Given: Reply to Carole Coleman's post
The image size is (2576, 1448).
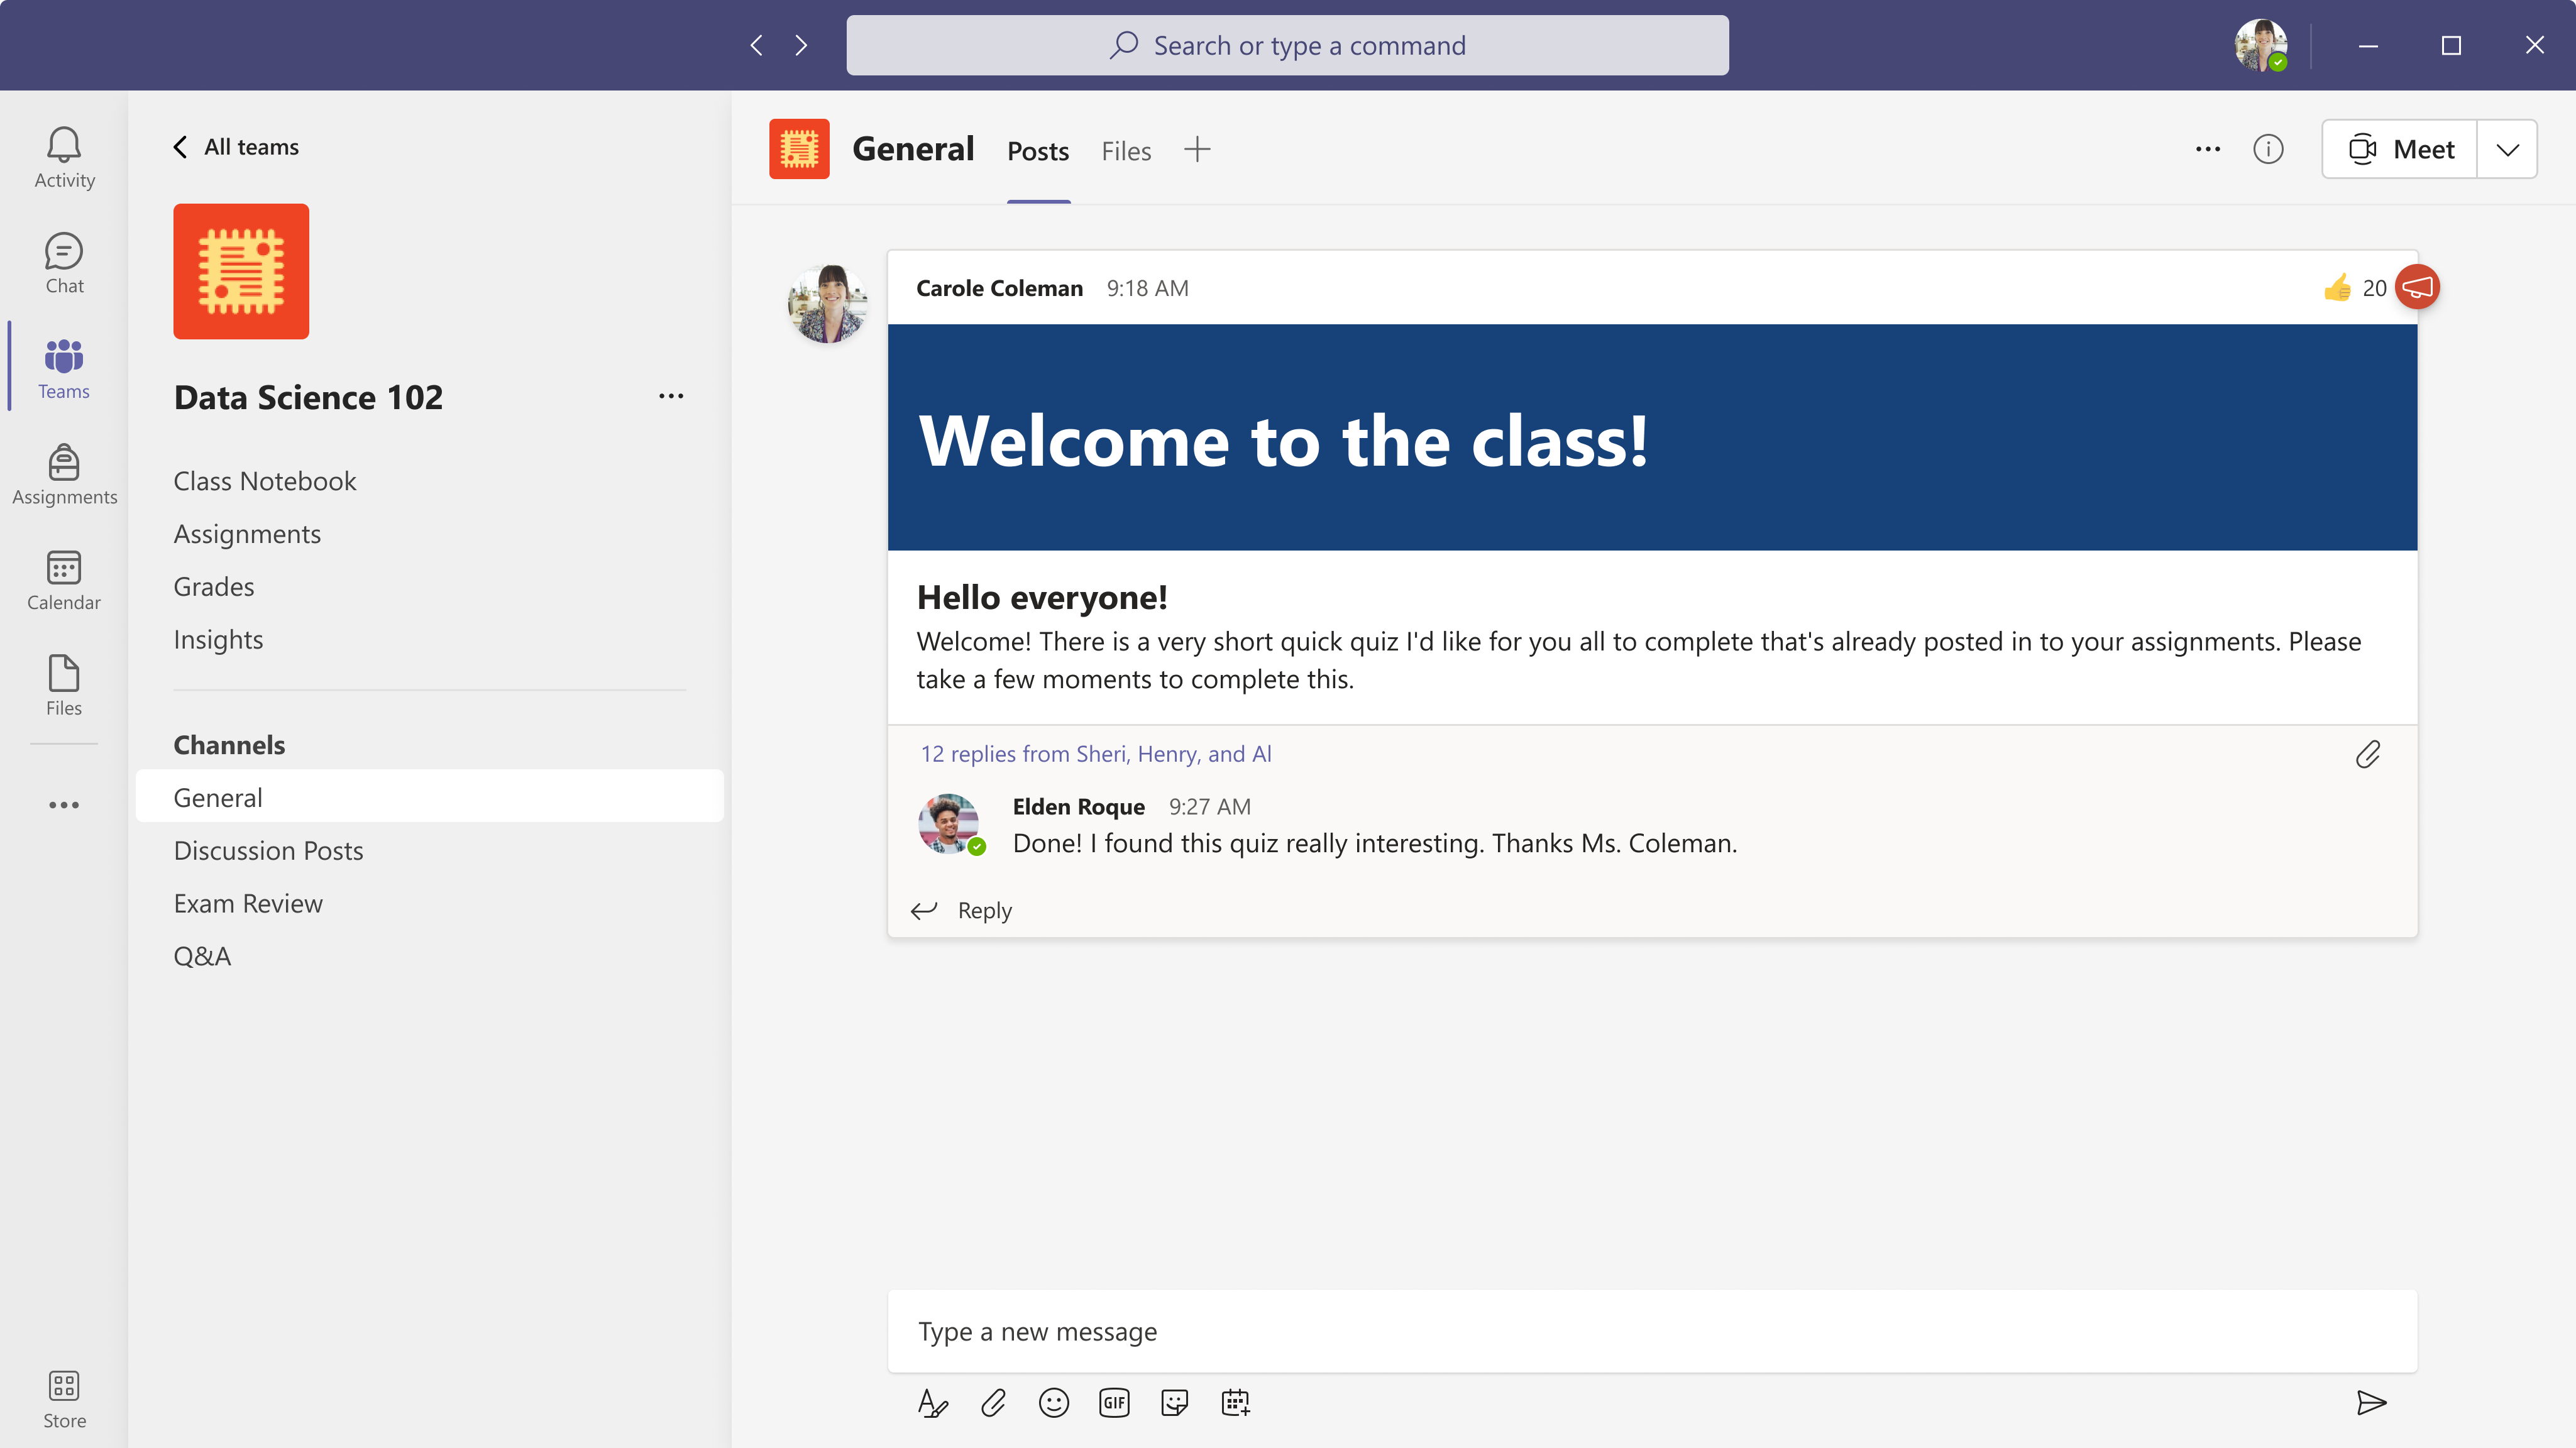Looking at the screenshot, I should click(x=984, y=910).
